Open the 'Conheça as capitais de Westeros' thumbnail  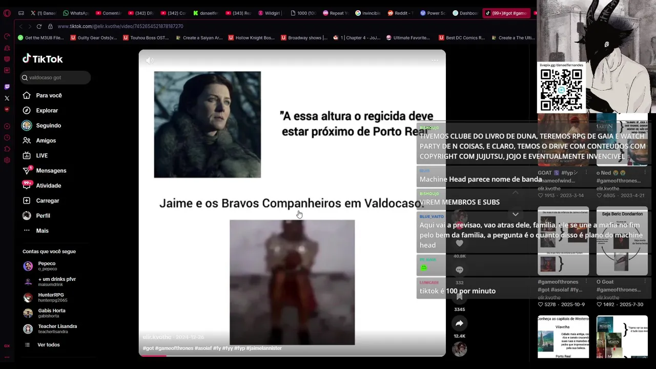(563, 337)
